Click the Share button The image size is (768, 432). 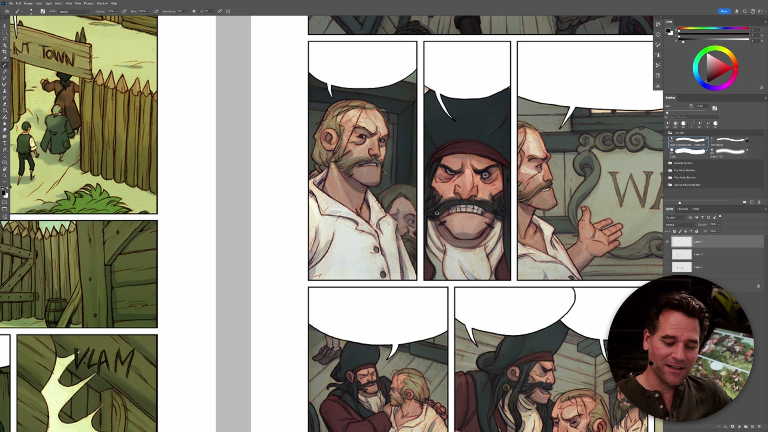click(x=724, y=11)
